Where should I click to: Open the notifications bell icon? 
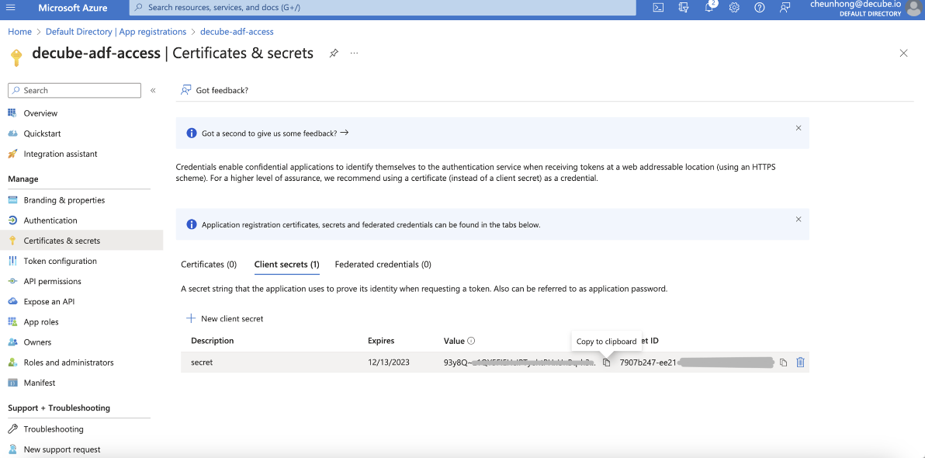(x=709, y=8)
